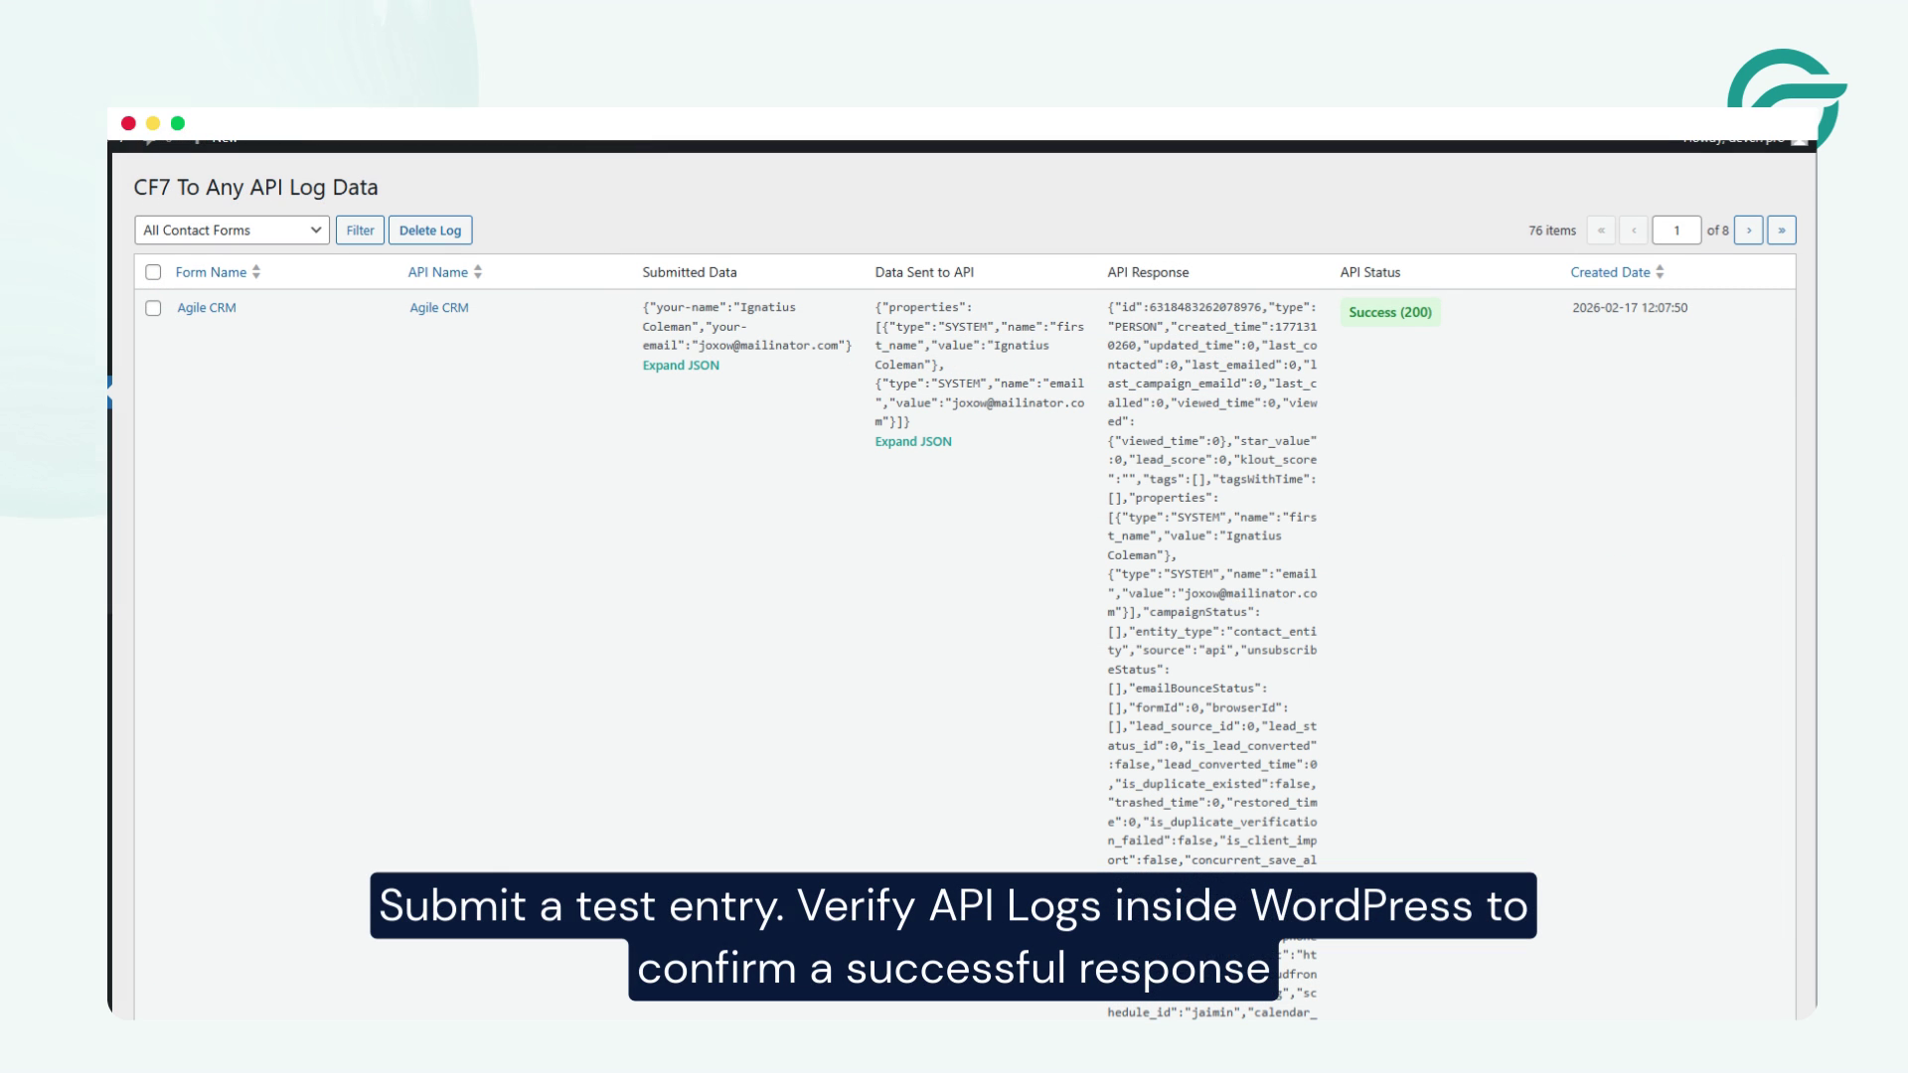Expand JSON under Submitted Data
This screenshot has width=1908, height=1073.
[681, 366]
